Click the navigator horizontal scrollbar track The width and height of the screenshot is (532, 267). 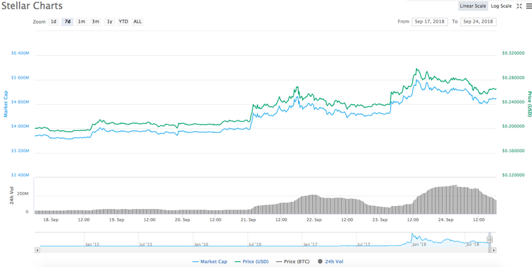click(x=265, y=250)
